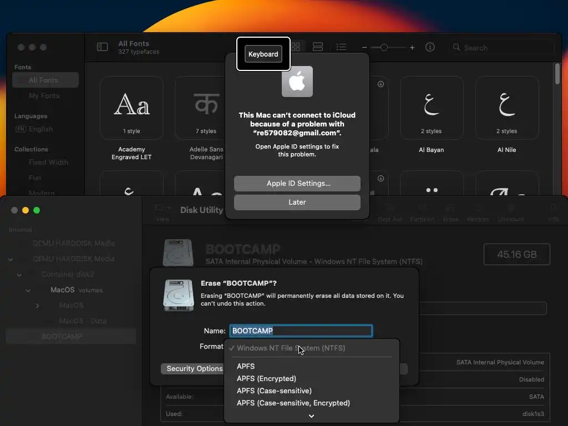
Task: Click Unmount in Disk Utility toolbar
Action: (x=511, y=212)
